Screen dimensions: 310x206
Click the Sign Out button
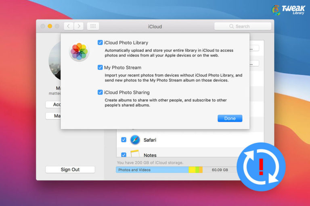point(70,169)
